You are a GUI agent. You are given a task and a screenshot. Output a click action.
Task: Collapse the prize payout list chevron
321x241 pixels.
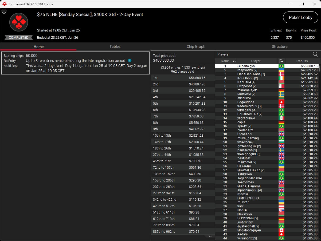tap(210, 236)
